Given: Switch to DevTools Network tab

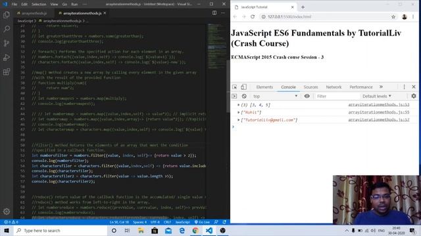Looking at the screenshot, I should (334, 87).
